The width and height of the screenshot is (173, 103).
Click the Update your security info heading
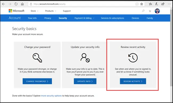(x=85, y=47)
